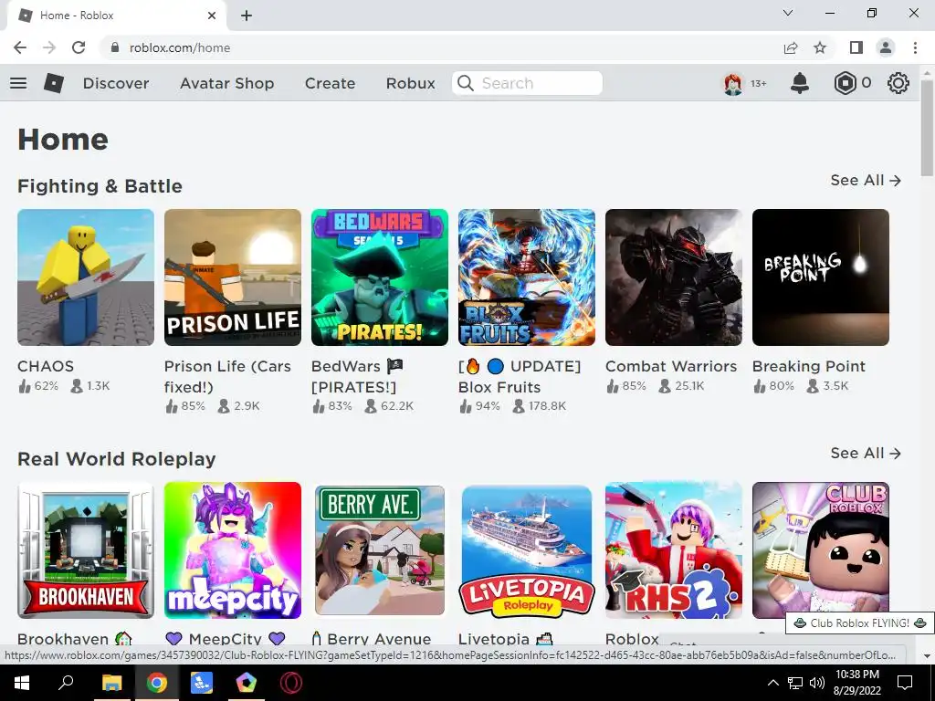Image resolution: width=935 pixels, height=701 pixels.
Task: Open File Explorer from the taskbar
Action: point(111,683)
